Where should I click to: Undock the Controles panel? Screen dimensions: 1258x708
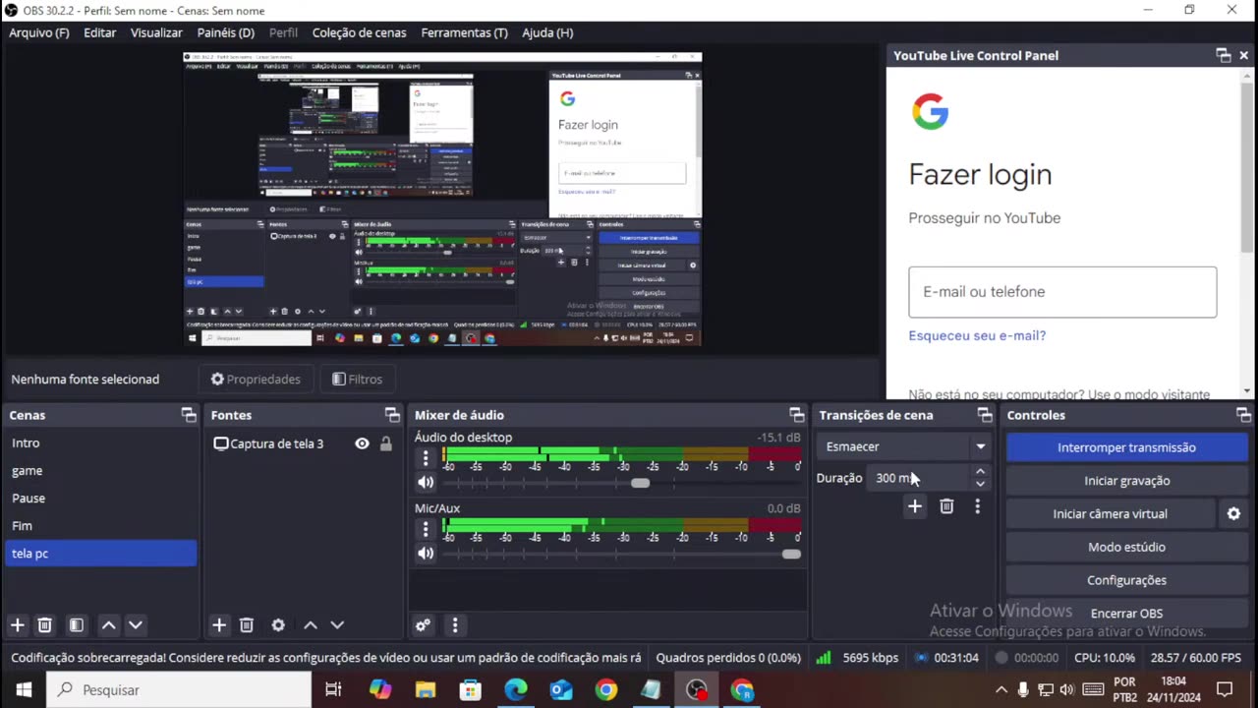click(1243, 415)
